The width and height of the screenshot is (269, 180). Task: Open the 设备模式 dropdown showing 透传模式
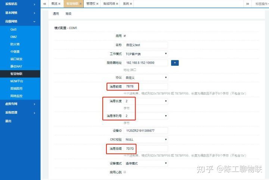tap(146, 163)
